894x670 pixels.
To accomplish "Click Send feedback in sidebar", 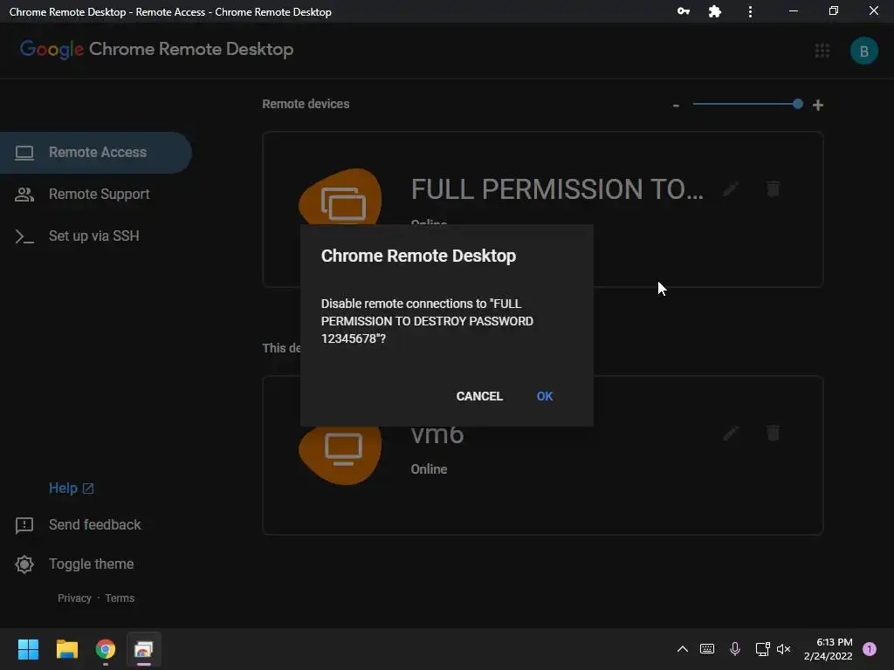I will (94, 524).
